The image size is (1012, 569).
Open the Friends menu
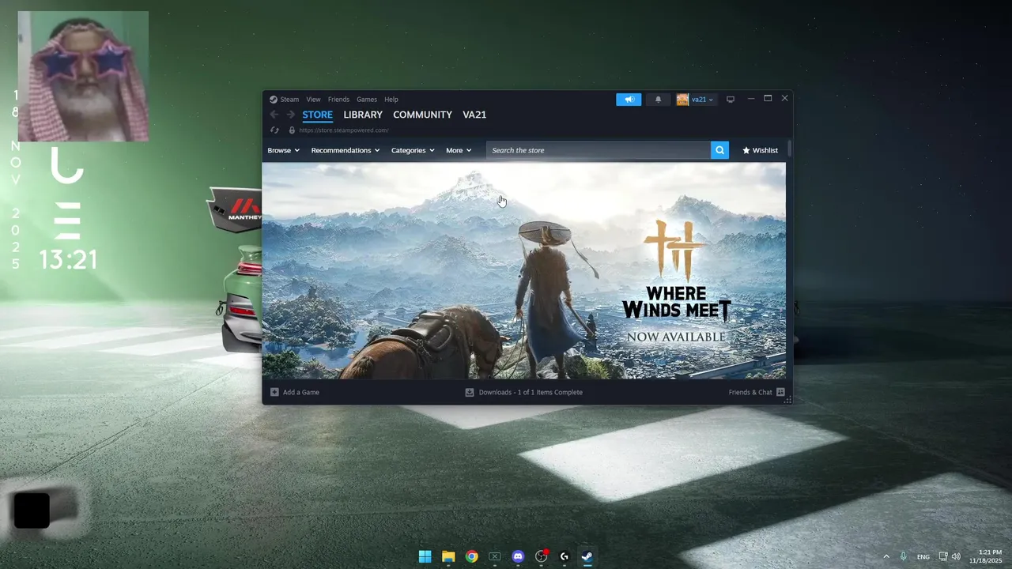click(338, 100)
